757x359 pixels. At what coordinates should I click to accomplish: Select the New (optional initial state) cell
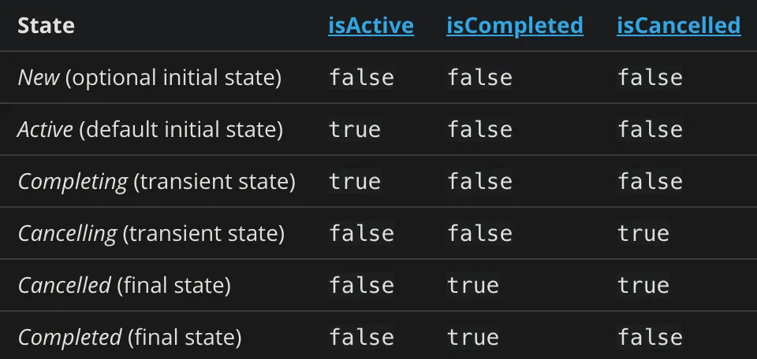pyautogui.click(x=149, y=78)
